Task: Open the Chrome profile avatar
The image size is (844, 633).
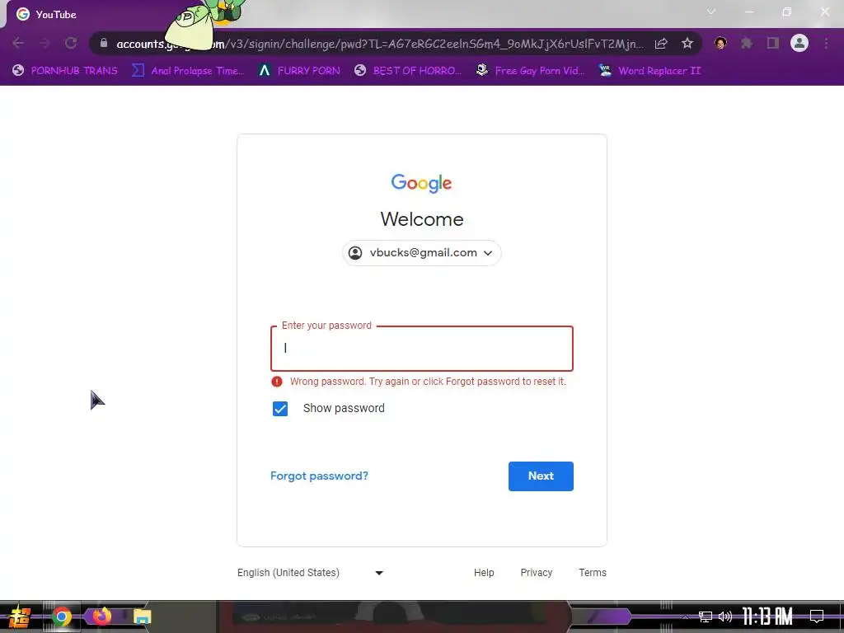Action: [799, 43]
